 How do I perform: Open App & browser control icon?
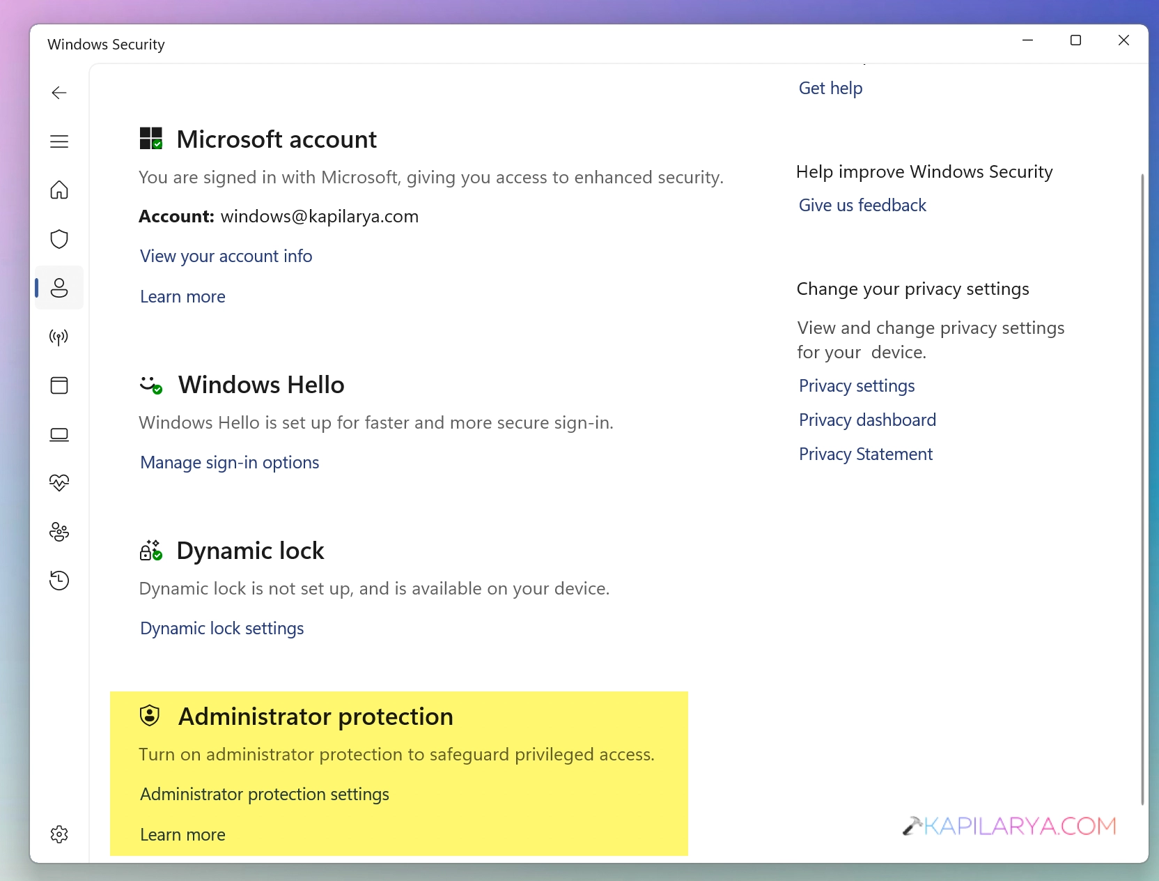(59, 385)
